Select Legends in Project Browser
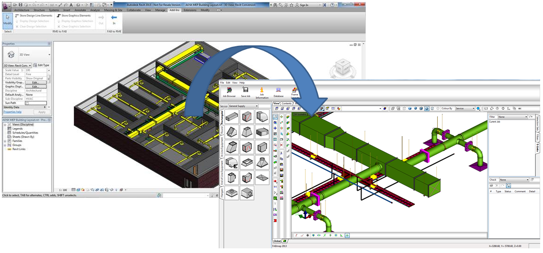 tap(17, 129)
